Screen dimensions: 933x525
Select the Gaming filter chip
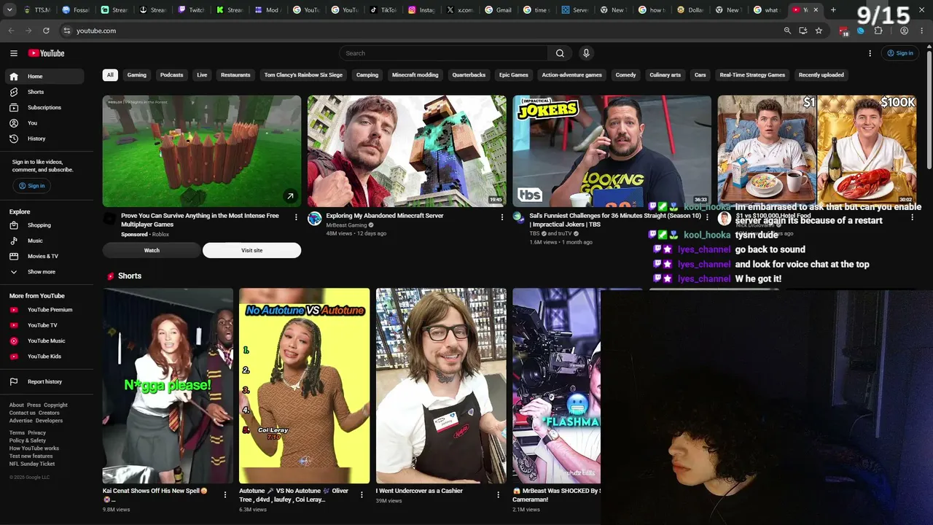(137, 75)
